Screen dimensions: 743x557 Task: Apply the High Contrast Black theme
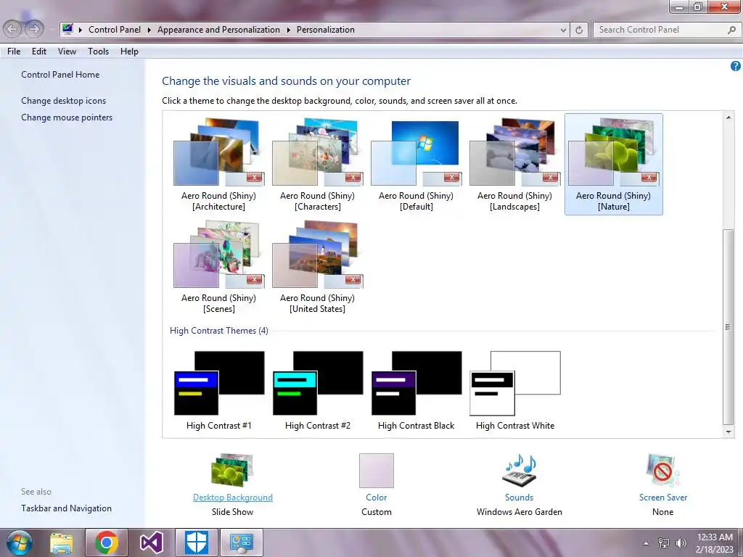coord(416,391)
